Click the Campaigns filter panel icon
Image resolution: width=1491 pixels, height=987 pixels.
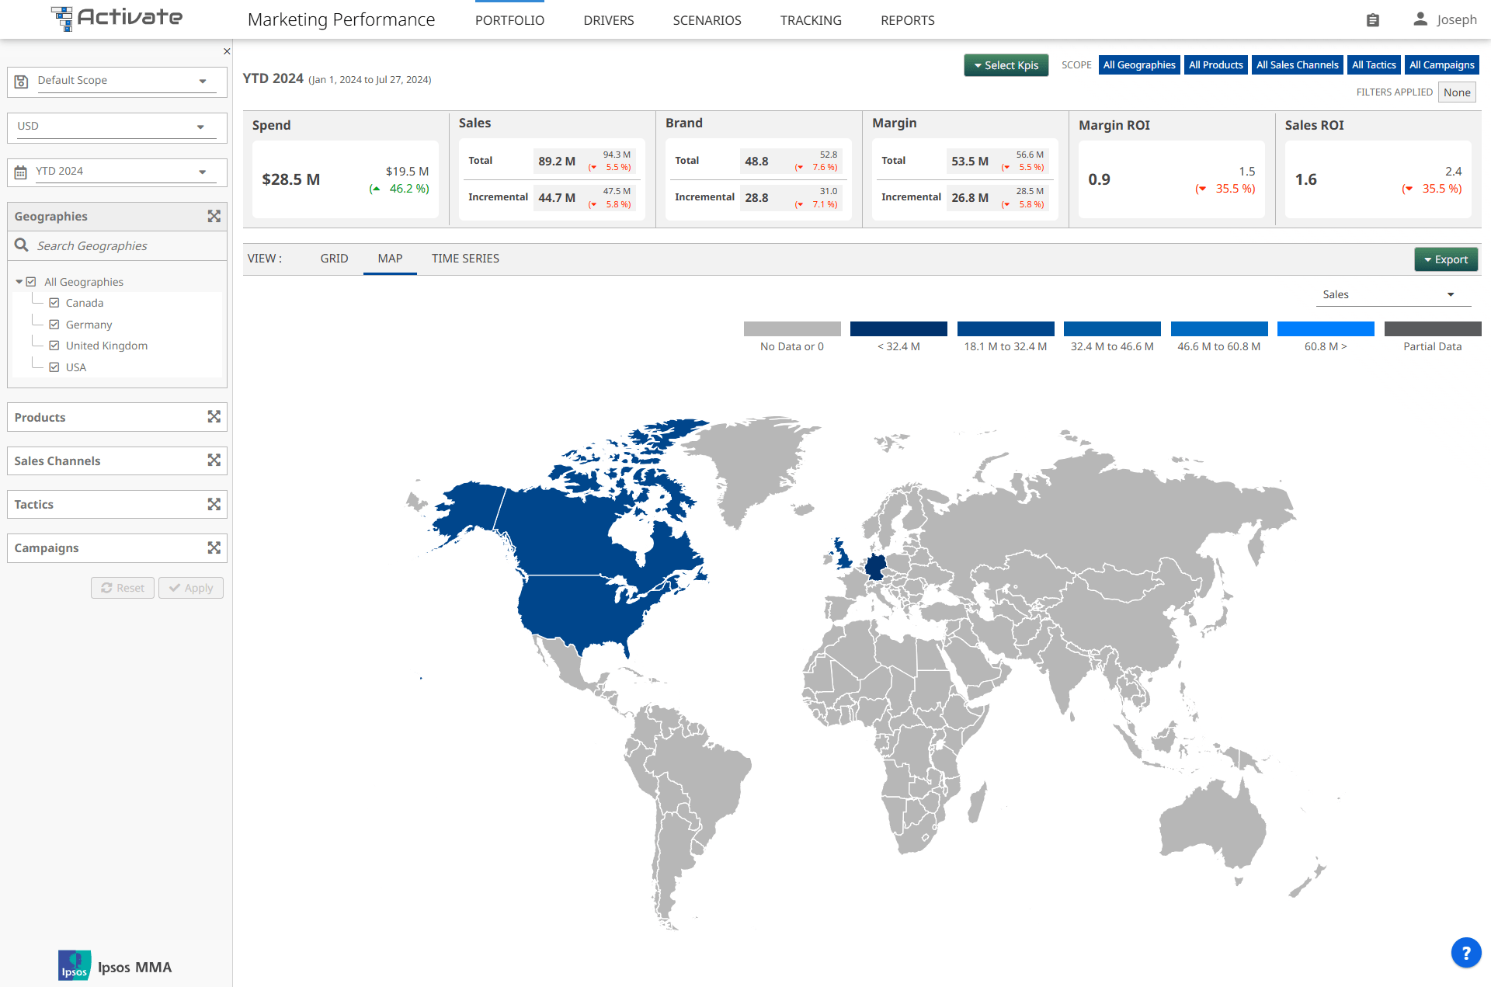(213, 547)
